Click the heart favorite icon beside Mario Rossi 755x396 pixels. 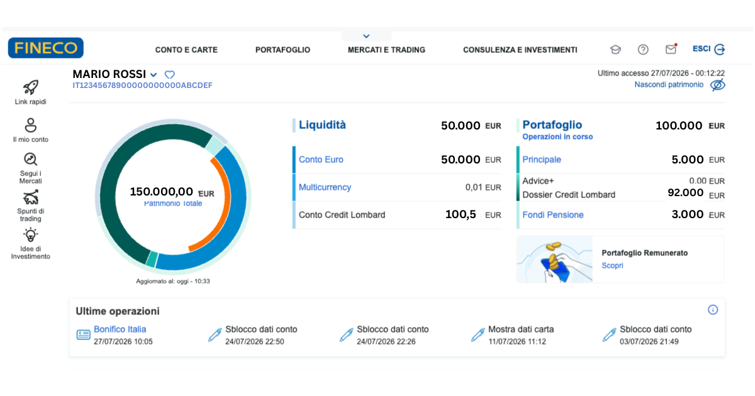tap(169, 75)
